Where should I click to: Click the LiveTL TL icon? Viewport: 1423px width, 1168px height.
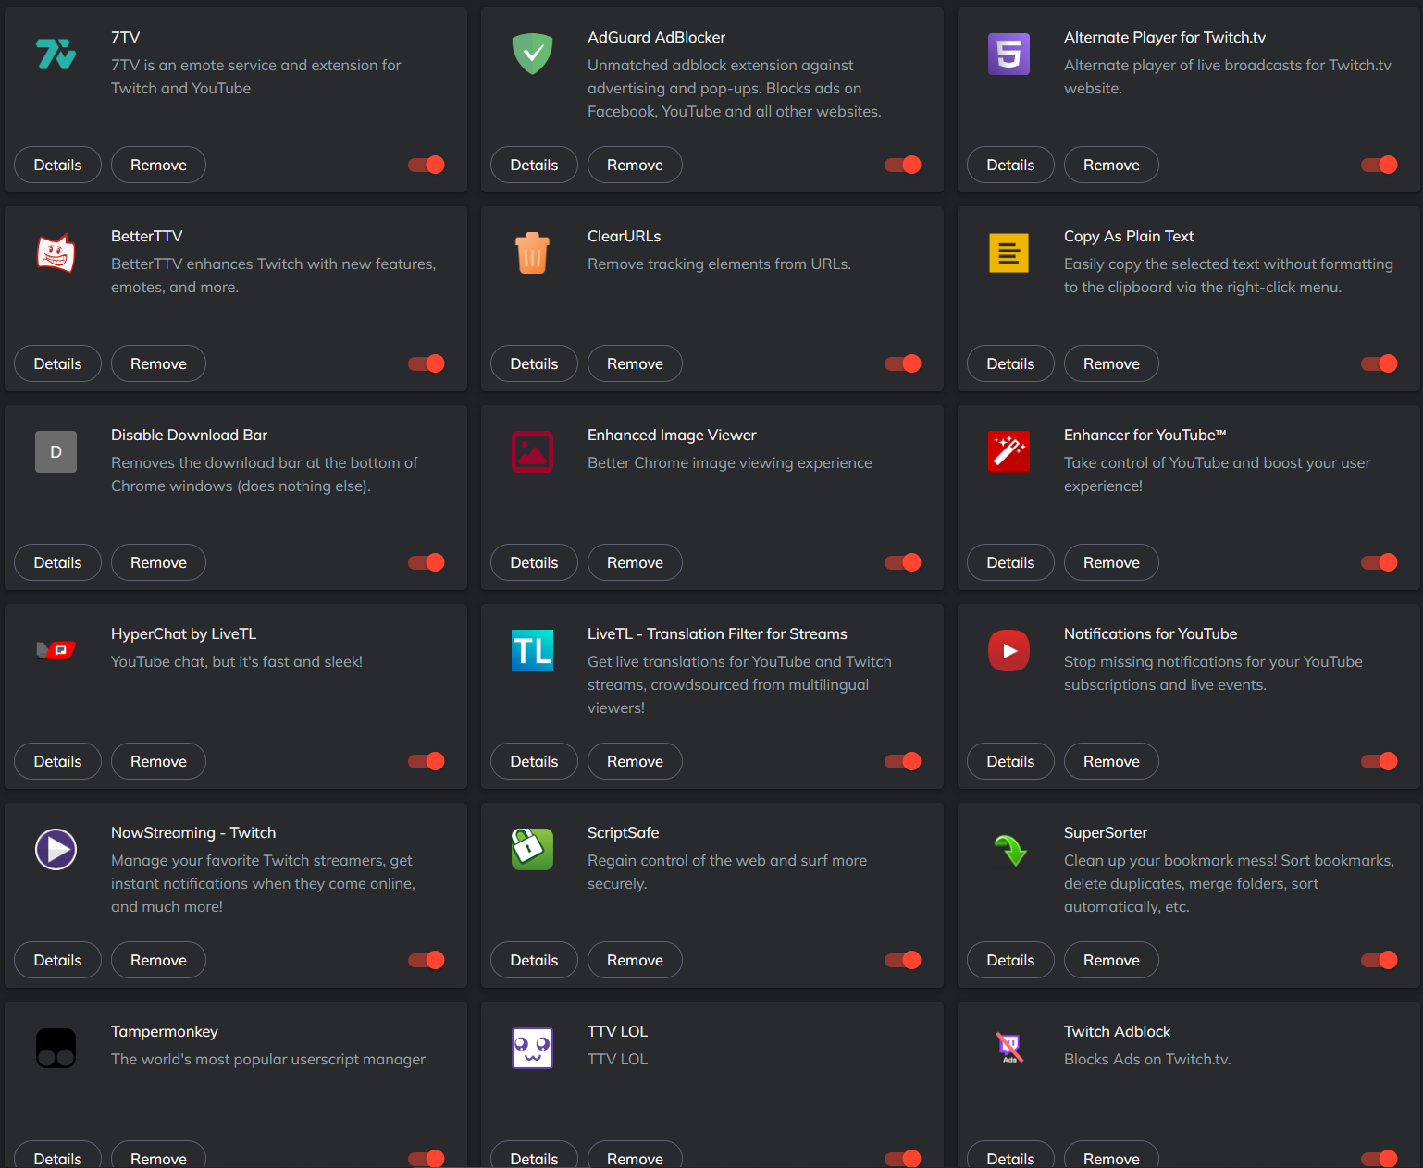[x=533, y=651]
